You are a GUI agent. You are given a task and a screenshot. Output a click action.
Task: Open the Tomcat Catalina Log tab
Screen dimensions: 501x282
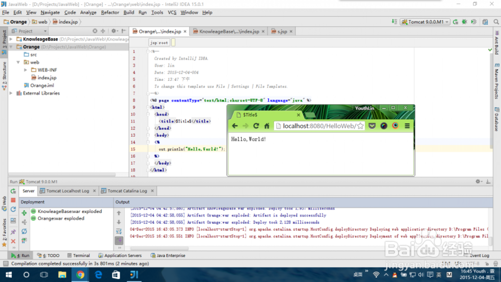point(127,191)
